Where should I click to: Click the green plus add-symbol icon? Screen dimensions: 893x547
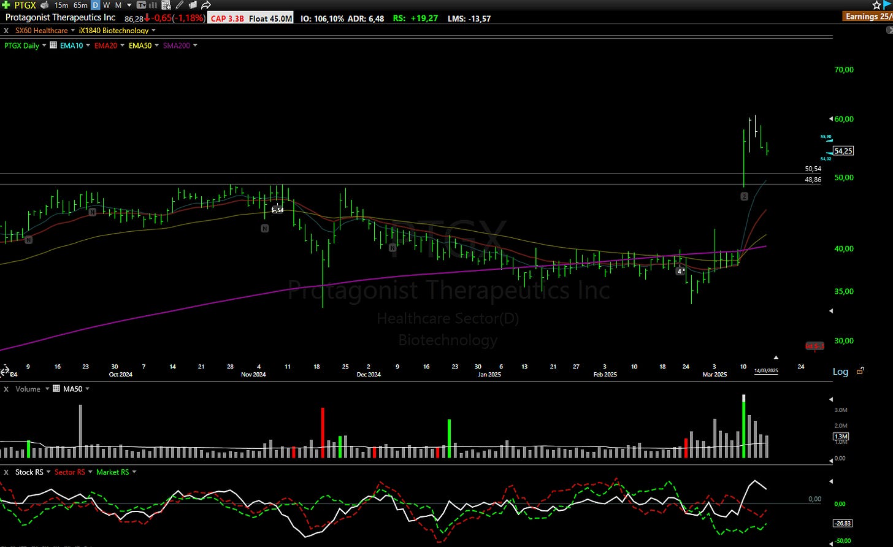tap(6, 5)
